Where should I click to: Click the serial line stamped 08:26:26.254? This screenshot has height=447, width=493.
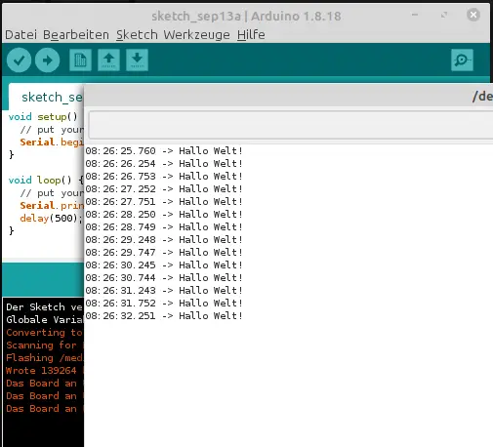(164, 164)
